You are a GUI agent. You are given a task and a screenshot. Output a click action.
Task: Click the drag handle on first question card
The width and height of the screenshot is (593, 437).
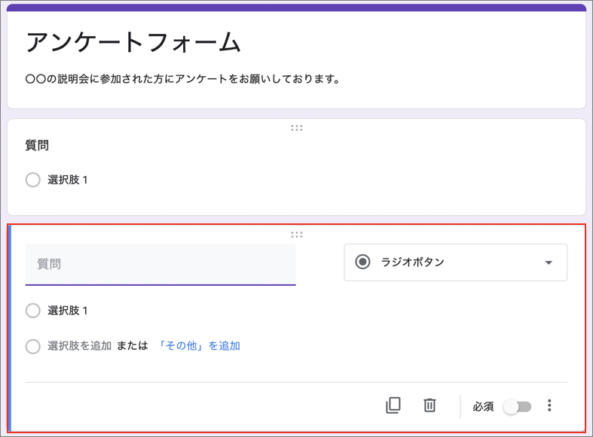point(297,128)
